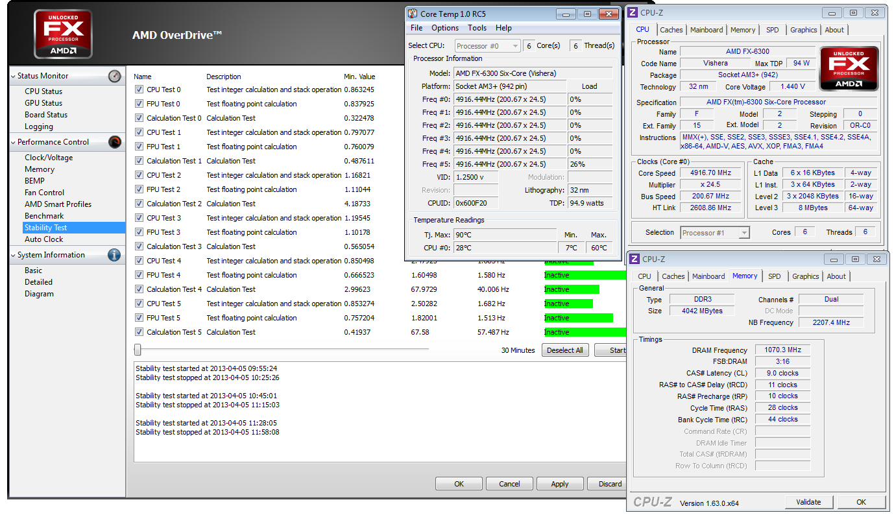This screenshot has width=894, height=515.
Task: Click the Deselect All button
Action: tap(565, 350)
